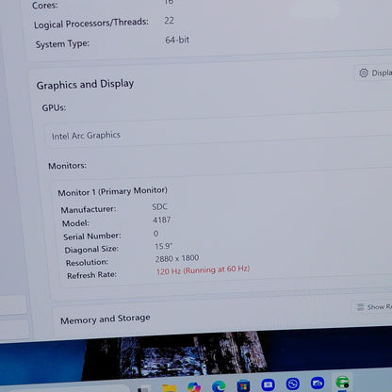
Task: Click the Manufacturer: label
Action: [x=89, y=209]
